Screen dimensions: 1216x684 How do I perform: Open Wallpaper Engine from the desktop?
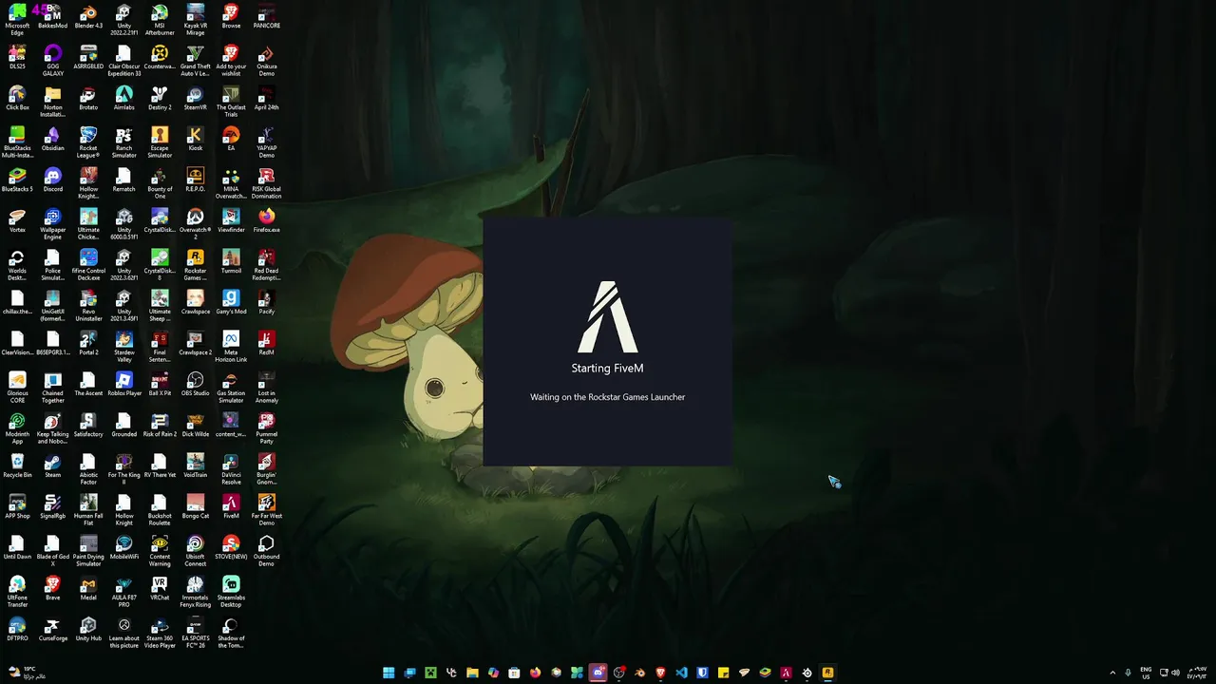coord(53,223)
